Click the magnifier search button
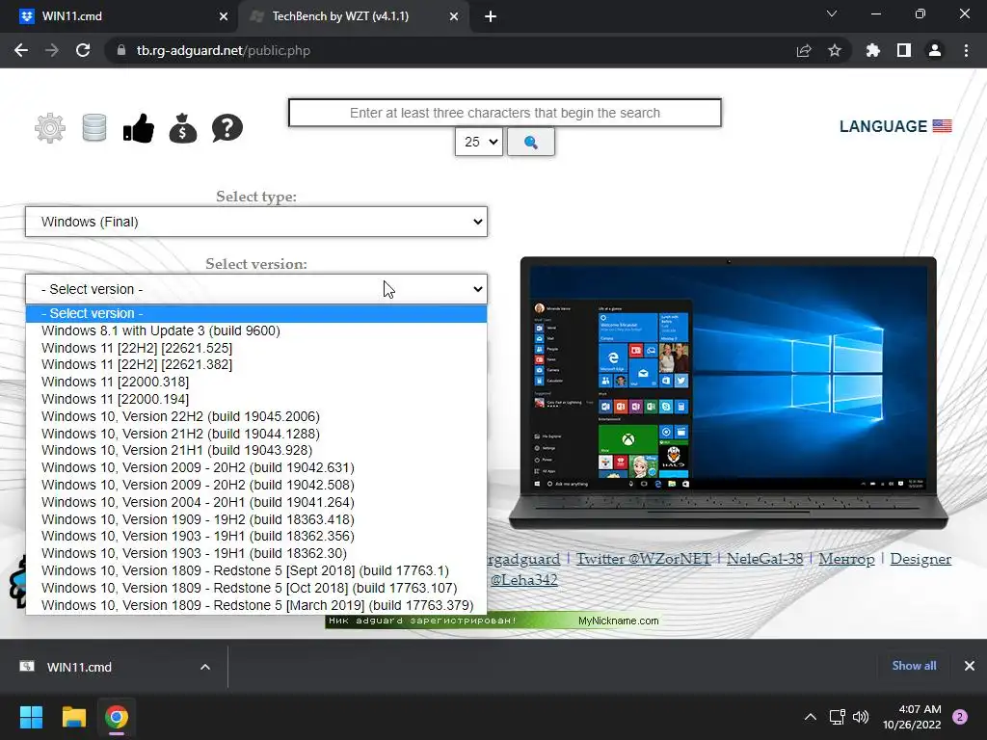 point(531,143)
